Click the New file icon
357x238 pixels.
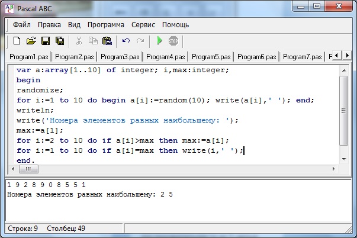pyautogui.click(x=17, y=41)
